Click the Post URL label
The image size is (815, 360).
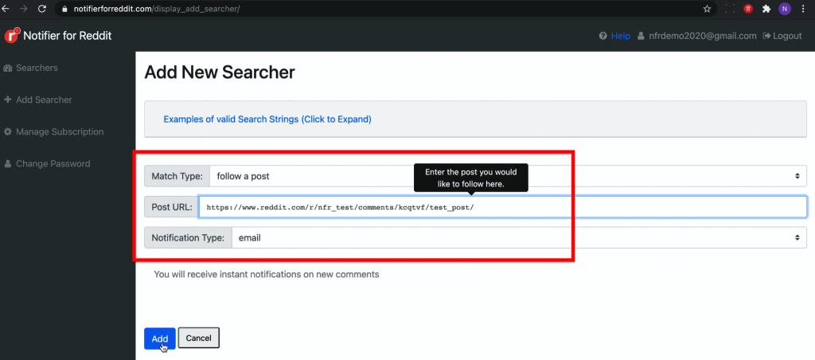click(x=172, y=207)
